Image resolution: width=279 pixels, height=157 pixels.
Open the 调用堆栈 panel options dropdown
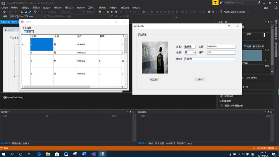(265, 112)
